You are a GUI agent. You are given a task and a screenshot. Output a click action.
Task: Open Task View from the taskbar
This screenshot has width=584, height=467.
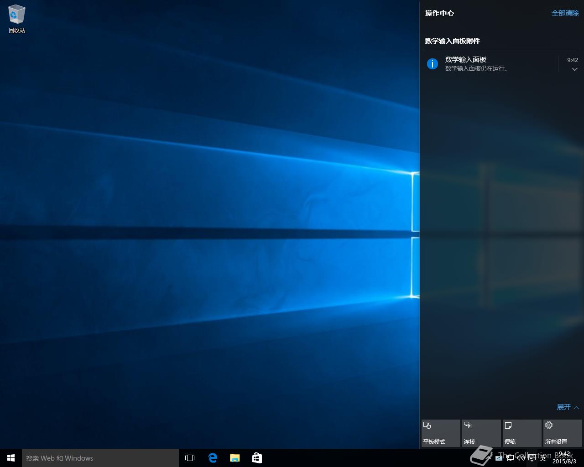190,458
